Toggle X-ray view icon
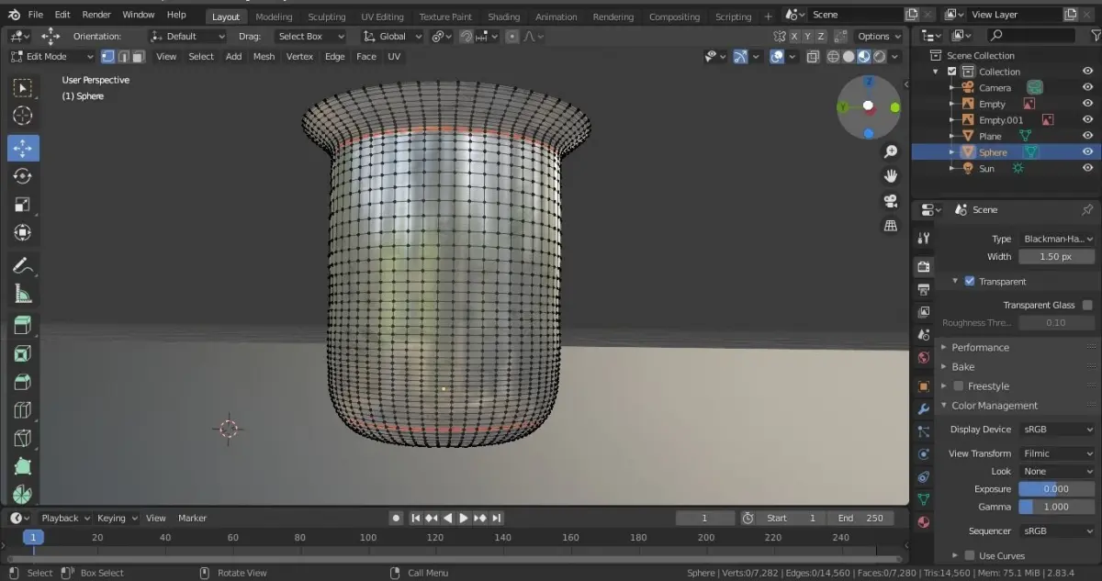 click(x=813, y=56)
